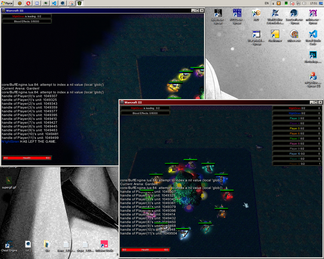Select the Player 10 leaderboard row
The height and width of the screenshot is (259, 324).
point(297,154)
